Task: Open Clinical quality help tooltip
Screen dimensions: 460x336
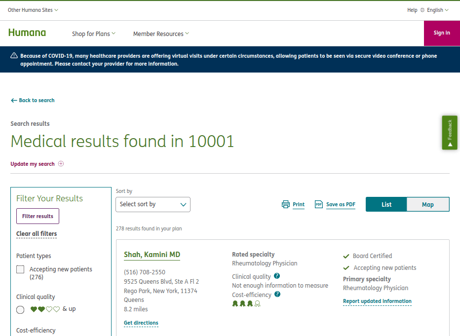Action: (x=277, y=276)
